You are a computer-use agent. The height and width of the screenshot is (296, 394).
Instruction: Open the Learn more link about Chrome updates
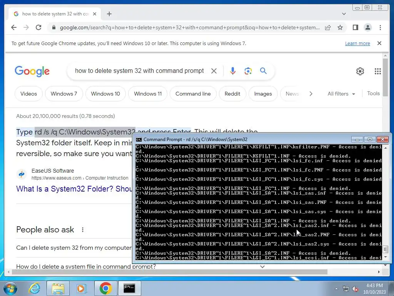357,43
